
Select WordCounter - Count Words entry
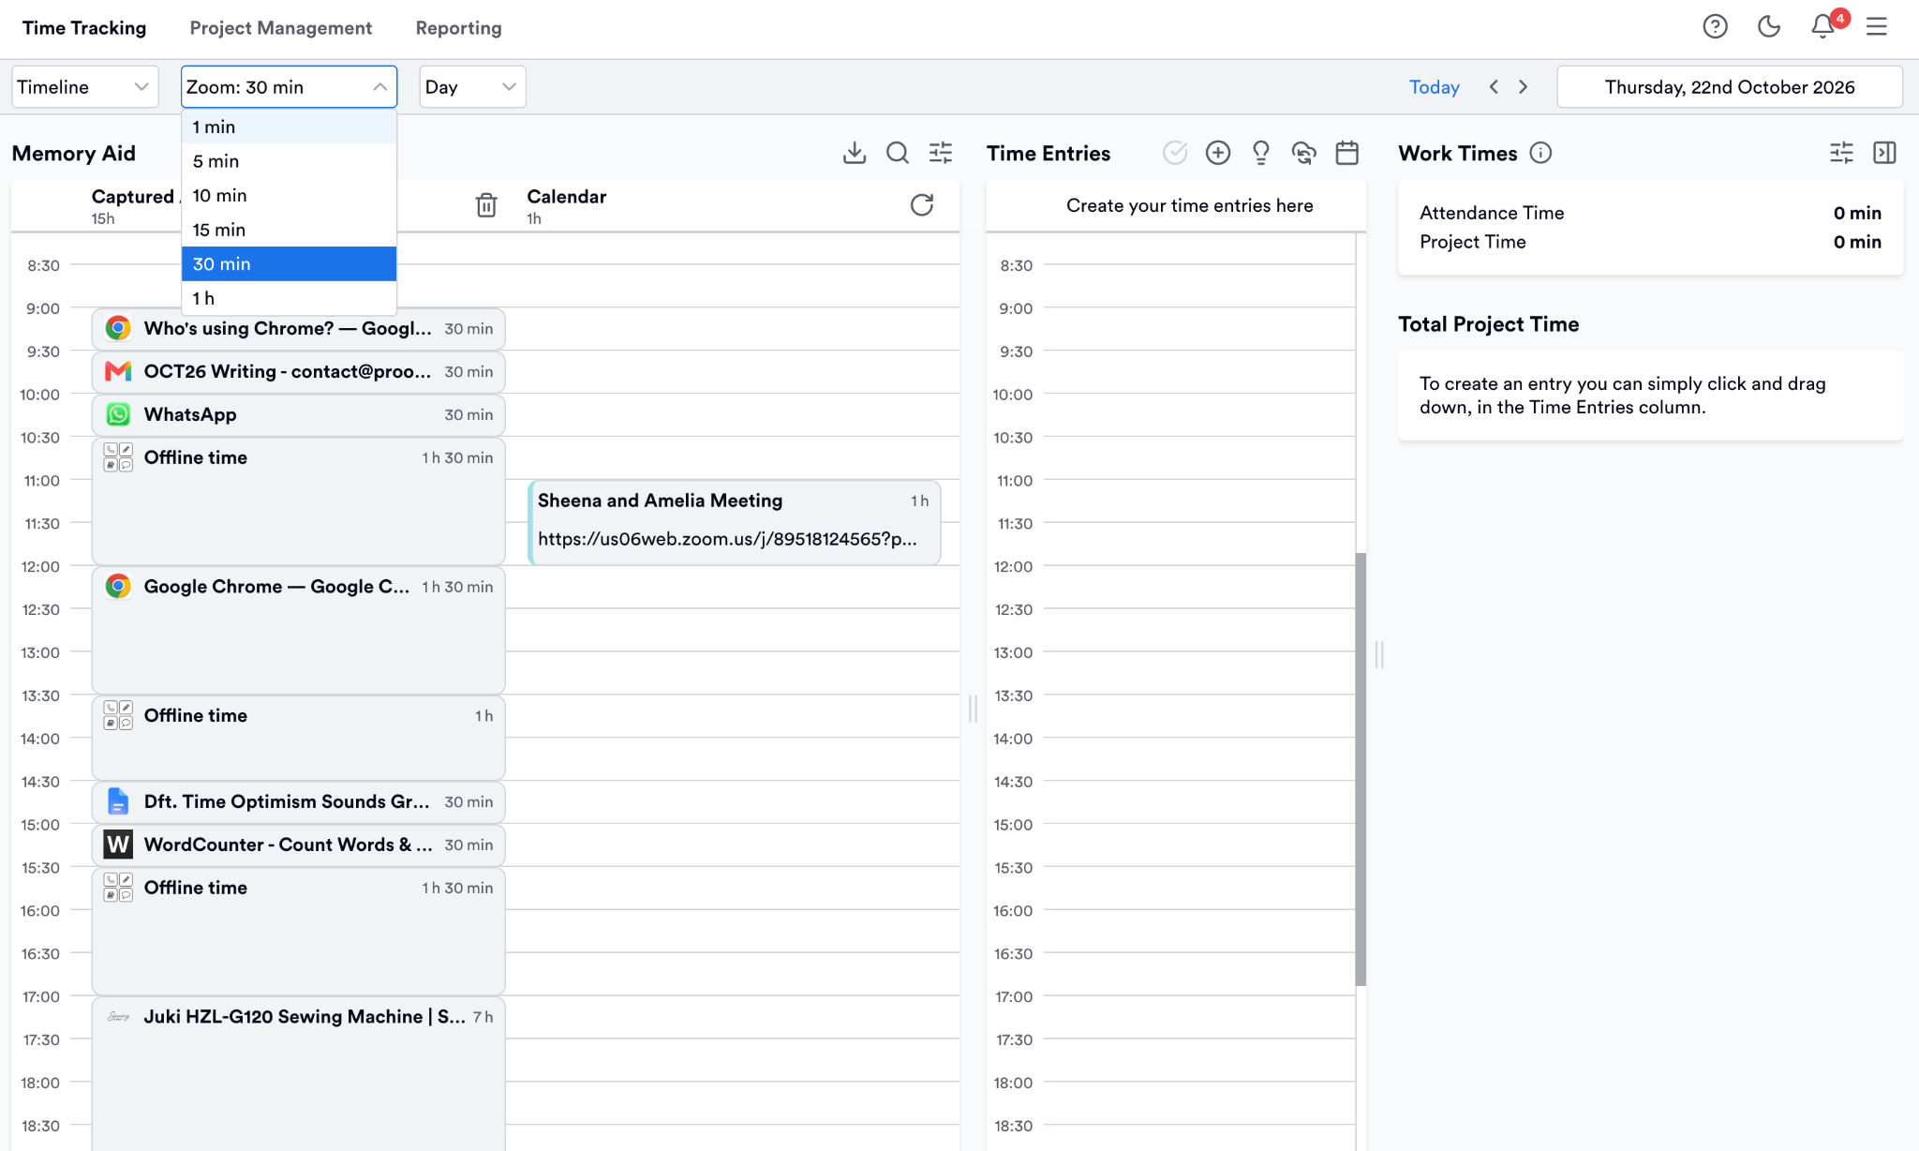(x=298, y=845)
